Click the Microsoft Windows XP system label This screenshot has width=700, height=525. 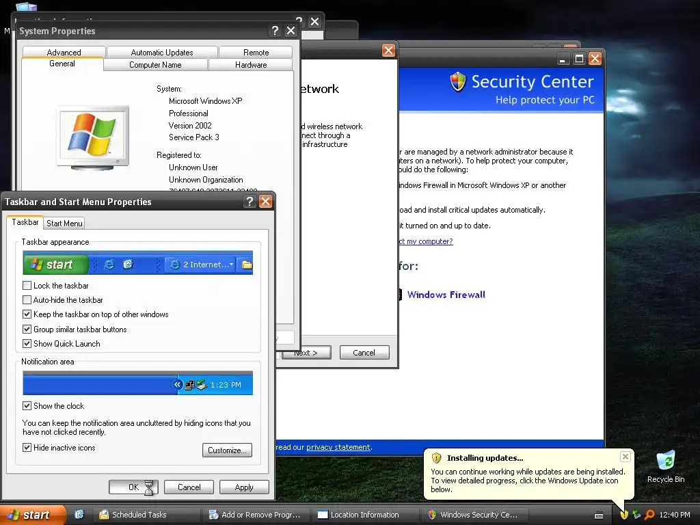click(x=205, y=101)
